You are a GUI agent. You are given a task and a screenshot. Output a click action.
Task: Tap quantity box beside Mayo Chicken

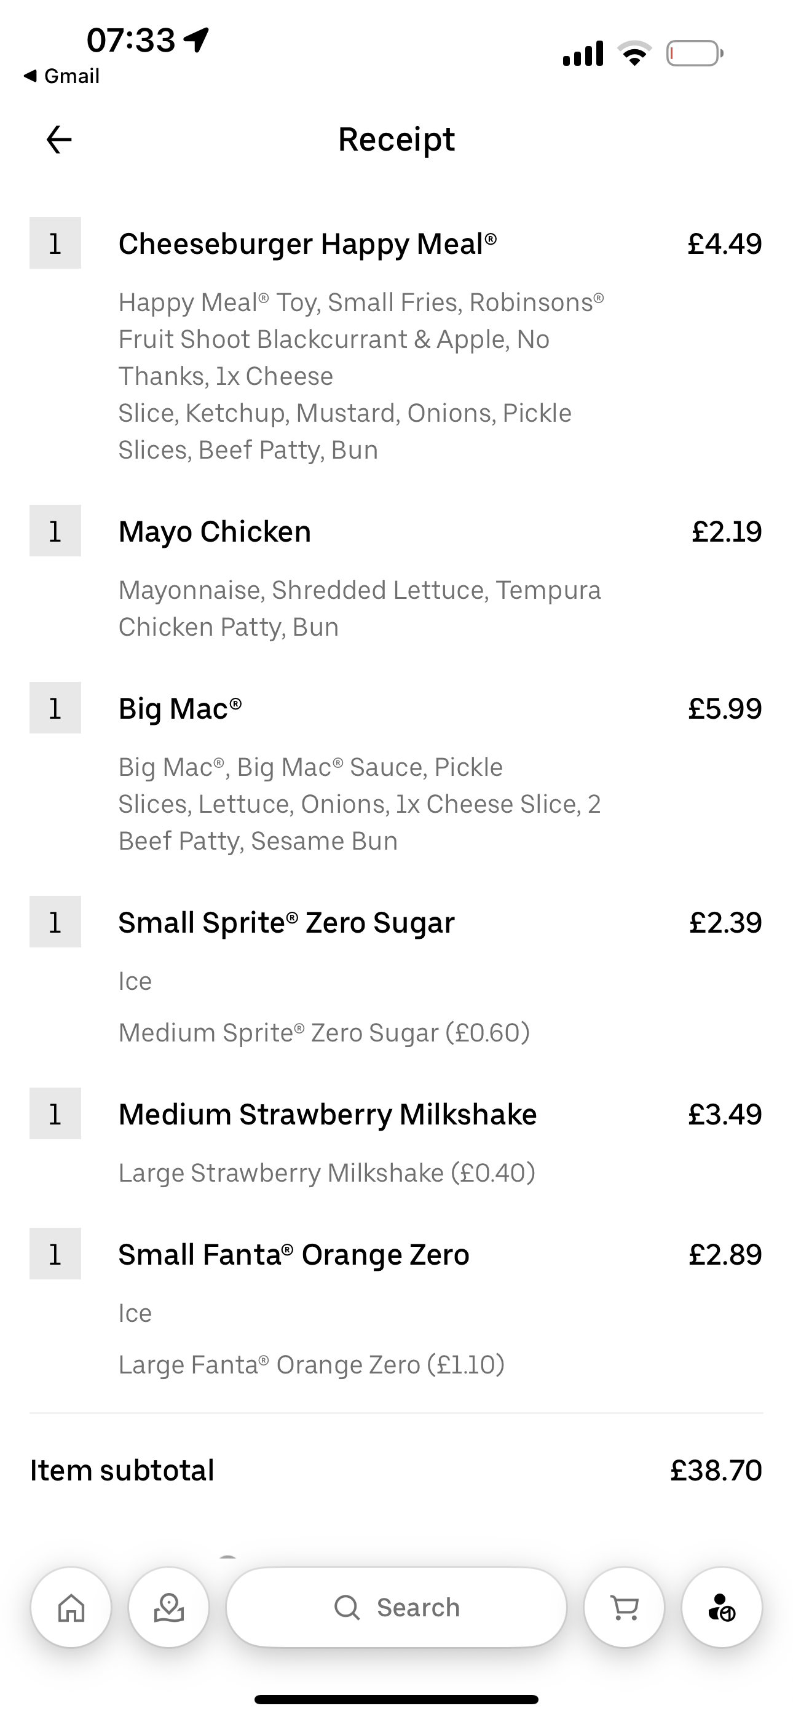pyautogui.click(x=55, y=531)
